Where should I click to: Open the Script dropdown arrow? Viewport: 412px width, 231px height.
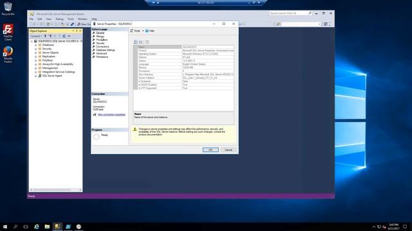click(143, 31)
